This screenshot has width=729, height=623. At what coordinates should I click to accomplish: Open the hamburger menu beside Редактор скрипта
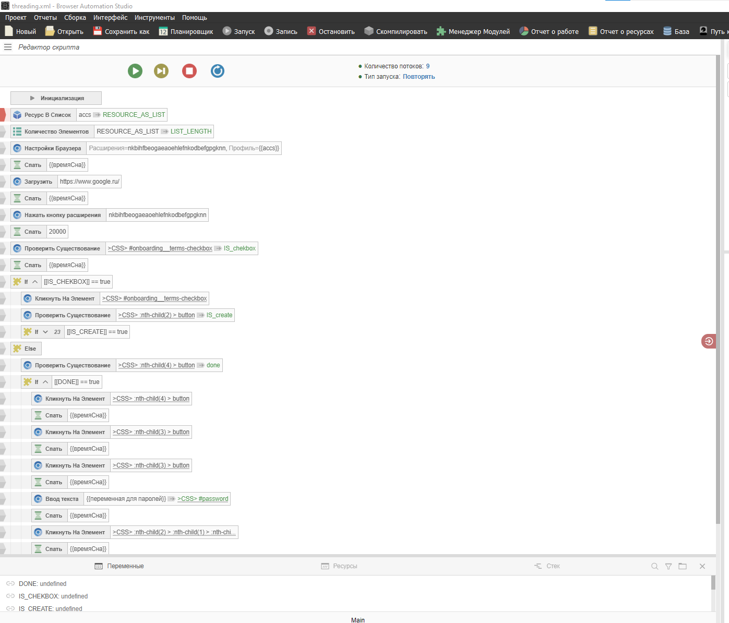(7, 47)
